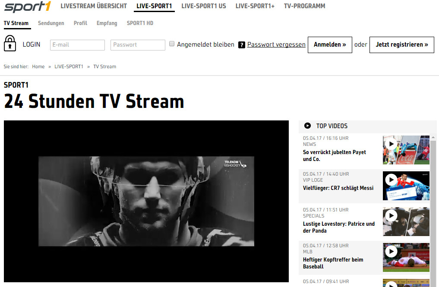439x287 pixels.
Task: Open LIVESTREAM ÜBERSICHT menu item
Action: [94, 6]
